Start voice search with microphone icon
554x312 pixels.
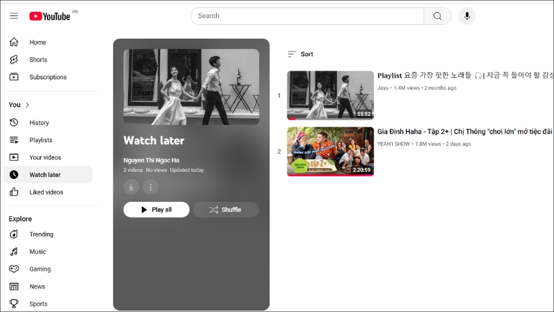pos(467,16)
